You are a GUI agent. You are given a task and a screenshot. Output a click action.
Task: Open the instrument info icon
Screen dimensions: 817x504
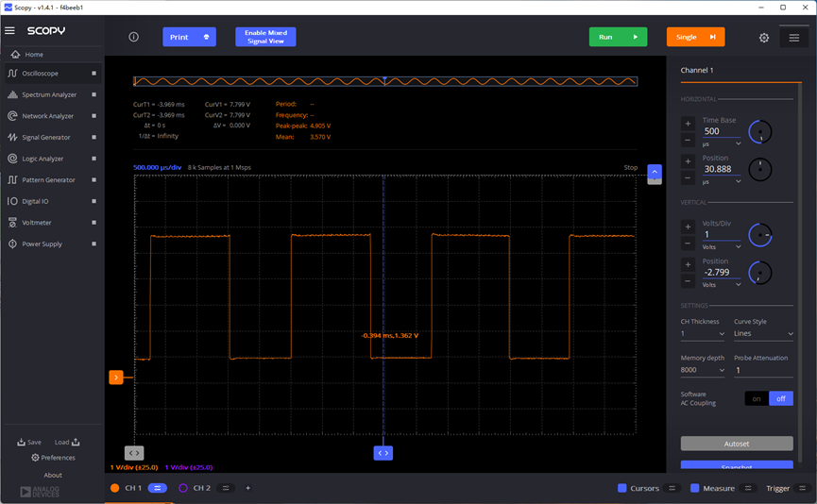pyautogui.click(x=134, y=37)
